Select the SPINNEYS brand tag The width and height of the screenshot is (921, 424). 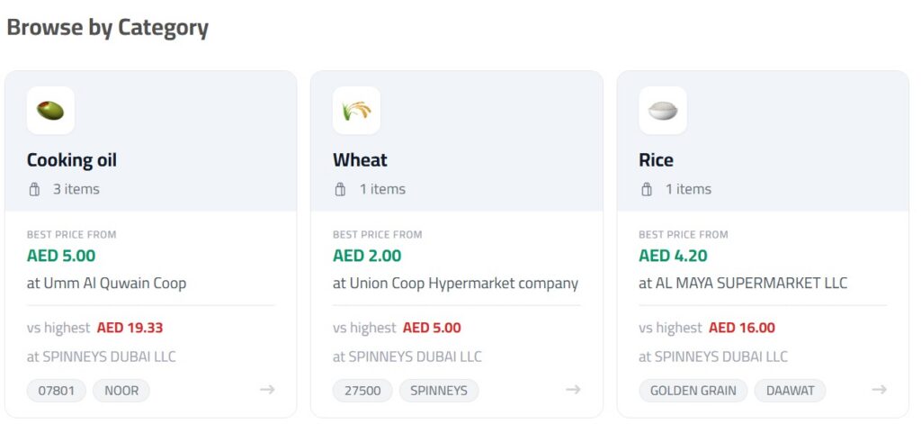(439, 391)
